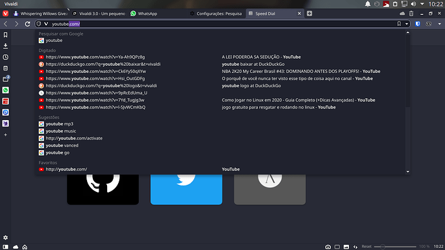This screenshot has width=445, height=250.
Task: Bookmark this page from the address bar
Action: click(x=399, y=24)
